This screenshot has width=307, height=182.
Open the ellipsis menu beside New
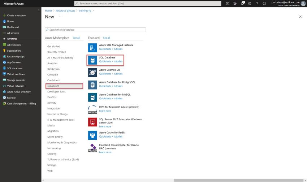(x=60, y=17)
